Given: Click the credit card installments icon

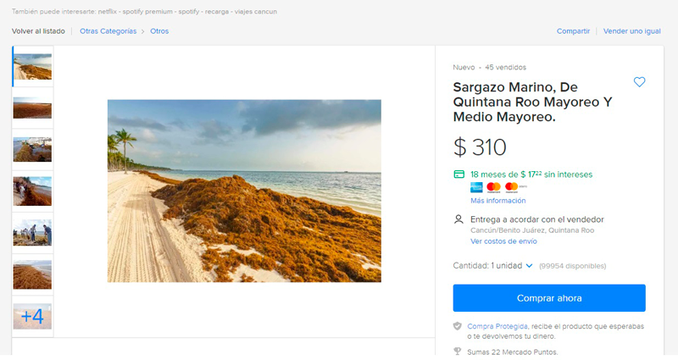Looking at the screenshot, I should (458, 174).
